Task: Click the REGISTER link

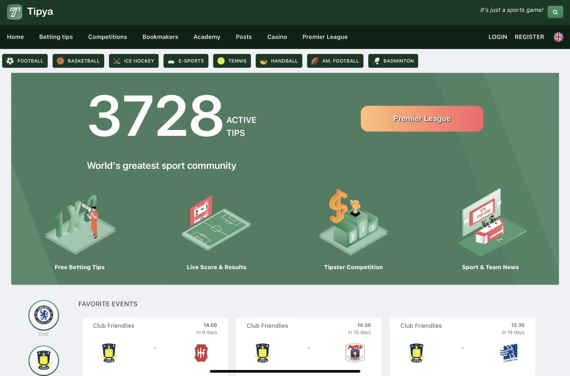Action: (x=529, y=37)
